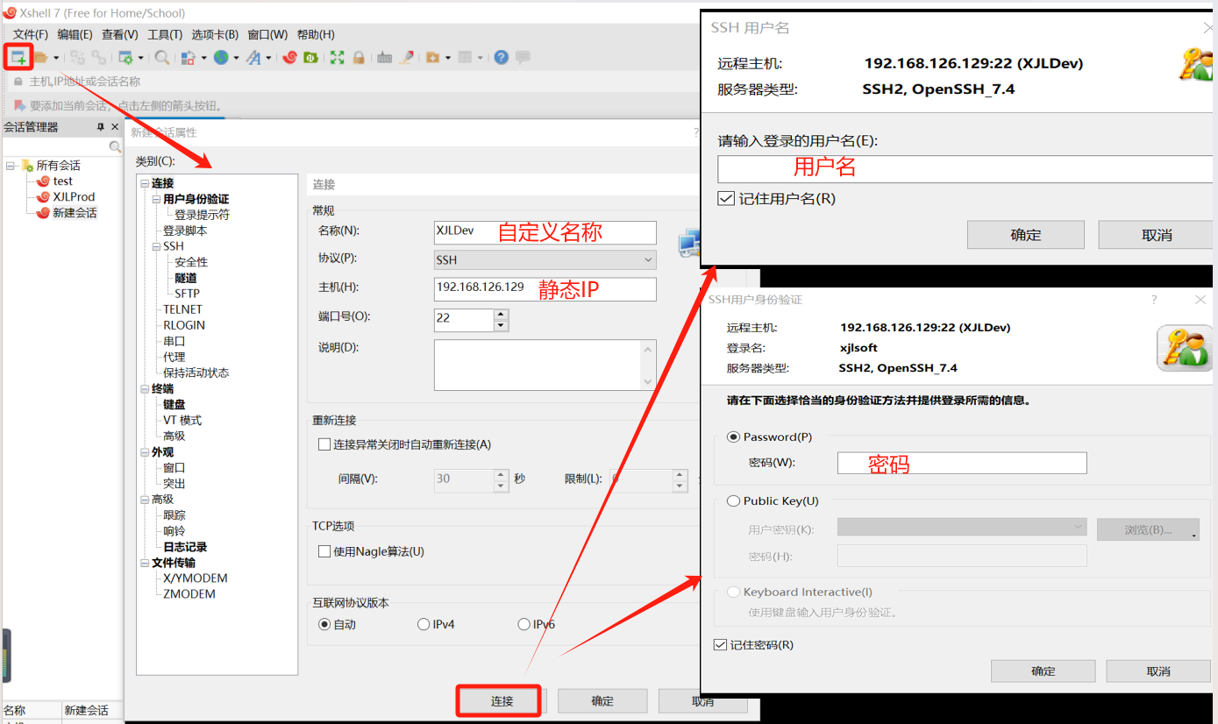Click the login username input field

pyautogui.click(x=966, y=169)
